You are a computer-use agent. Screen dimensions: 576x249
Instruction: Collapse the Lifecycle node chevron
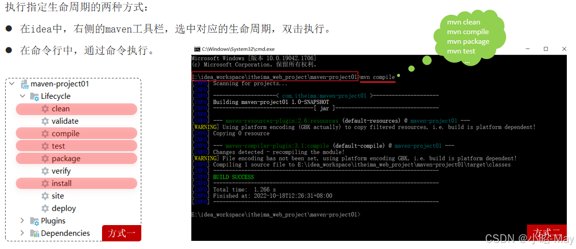(x=22, y=96)
